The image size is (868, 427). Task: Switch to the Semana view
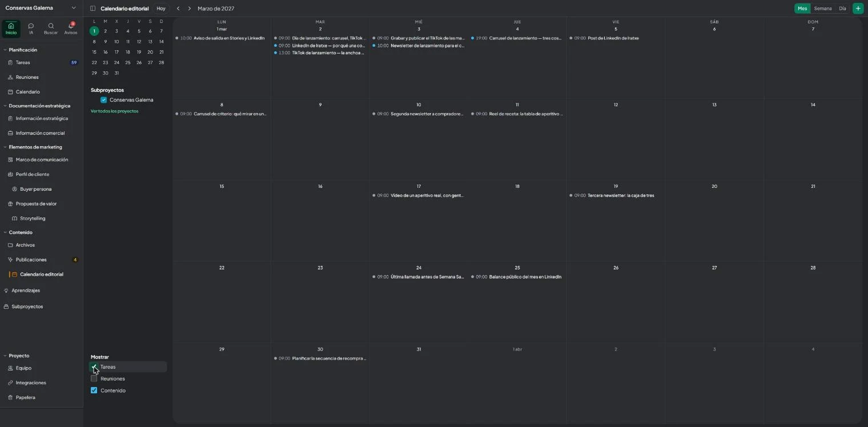coord(823,9)
